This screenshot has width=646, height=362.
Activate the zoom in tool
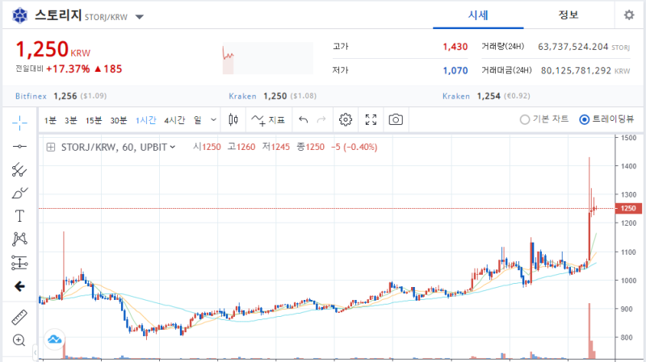tap(19, 340)
